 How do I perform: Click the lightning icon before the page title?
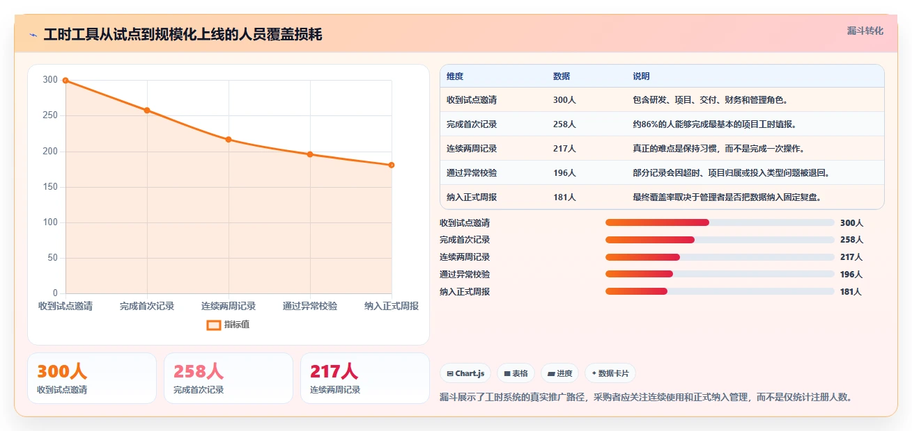pyautogui.click(x=33, y=35)
